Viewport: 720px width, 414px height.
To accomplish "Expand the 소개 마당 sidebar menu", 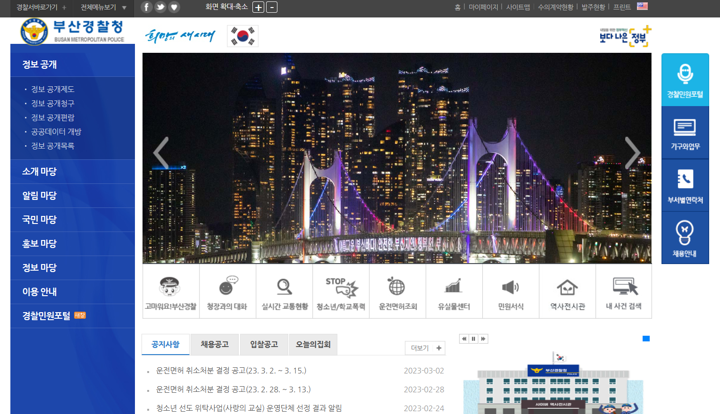I will coord(73,172).
